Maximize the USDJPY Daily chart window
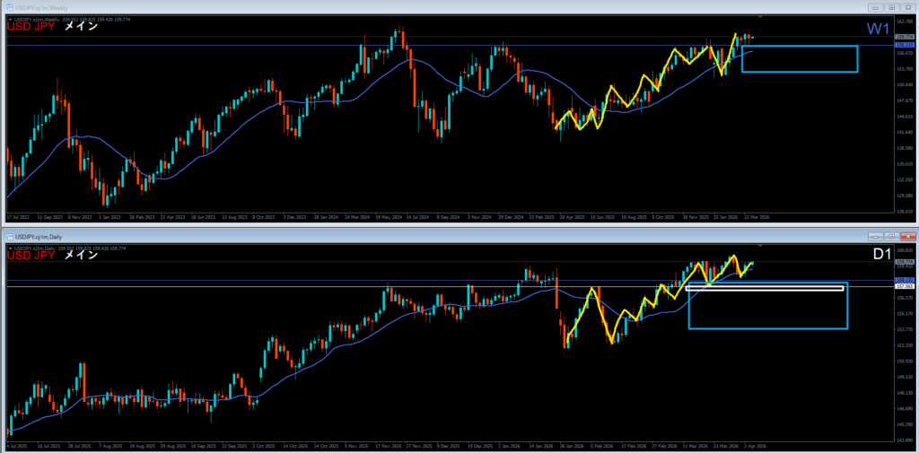Screen dimensions: 919x453 point(893,235)
